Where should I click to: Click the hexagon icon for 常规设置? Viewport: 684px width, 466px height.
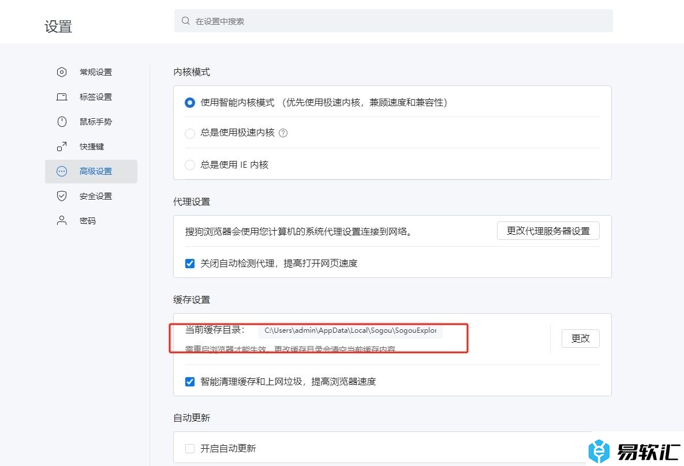click(x=62, y=72)
